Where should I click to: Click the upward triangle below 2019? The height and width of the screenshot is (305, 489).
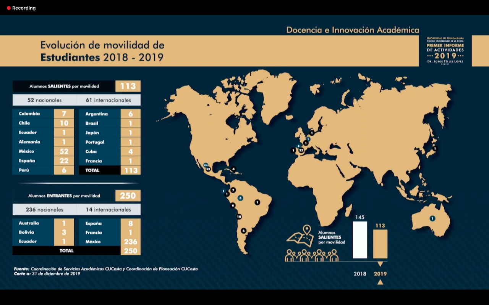click(380, 282)
